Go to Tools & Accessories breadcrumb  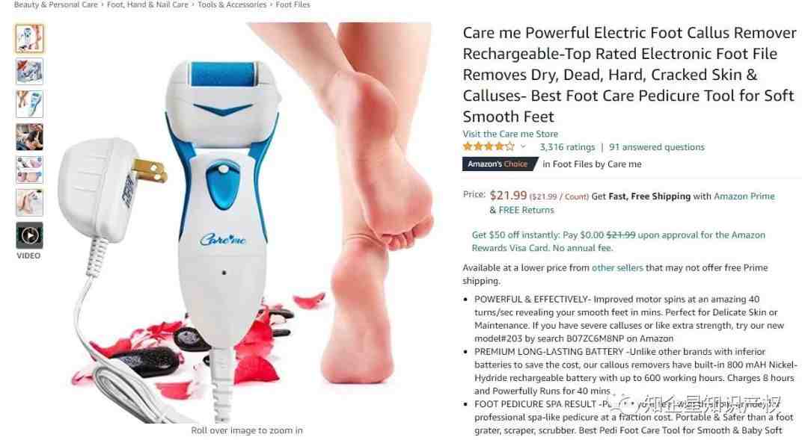pos(232,4)
